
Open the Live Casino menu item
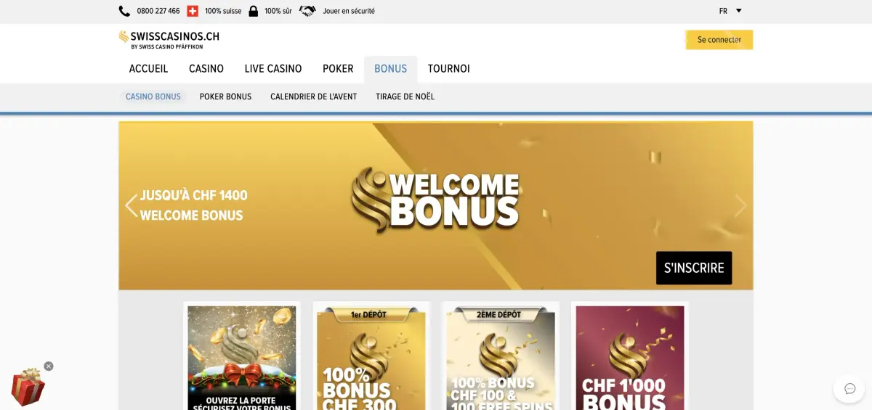pos(273,69)
